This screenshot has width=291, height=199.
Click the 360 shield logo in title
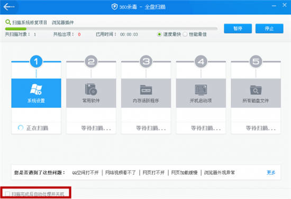tap(114, 7)
